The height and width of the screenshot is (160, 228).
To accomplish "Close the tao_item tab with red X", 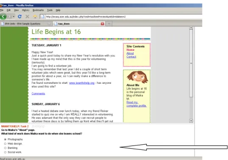I will click(102, 24).
